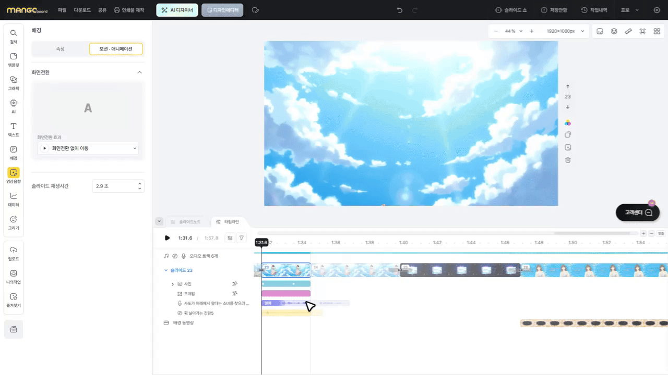Image resolution: width=668 pixels, height=375 pixels.
Task: Click the ruler icon in canvas toolbar
Action: click(628, 31)
